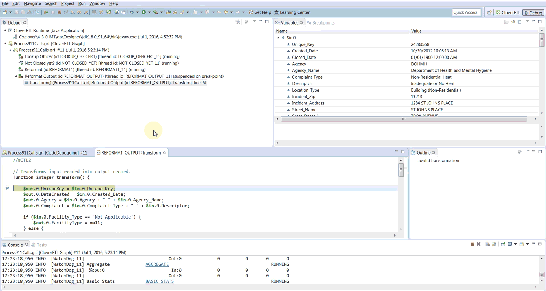Screen dimensions: 546x291
Task: Select the Agency_Name variable row
Action: click(406, 70)
